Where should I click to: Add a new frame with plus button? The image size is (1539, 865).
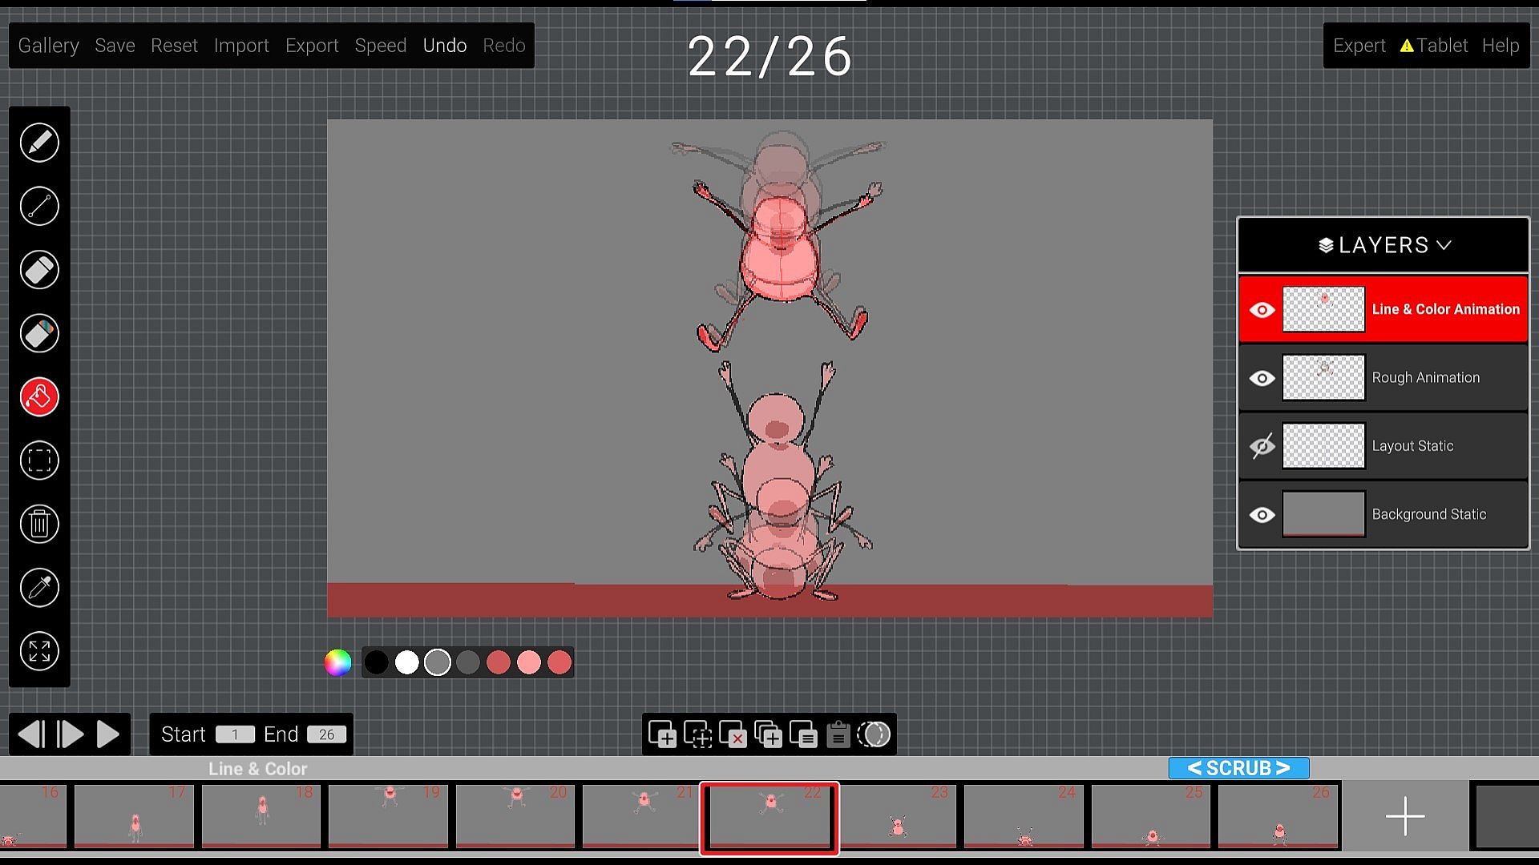[1404, 816]
